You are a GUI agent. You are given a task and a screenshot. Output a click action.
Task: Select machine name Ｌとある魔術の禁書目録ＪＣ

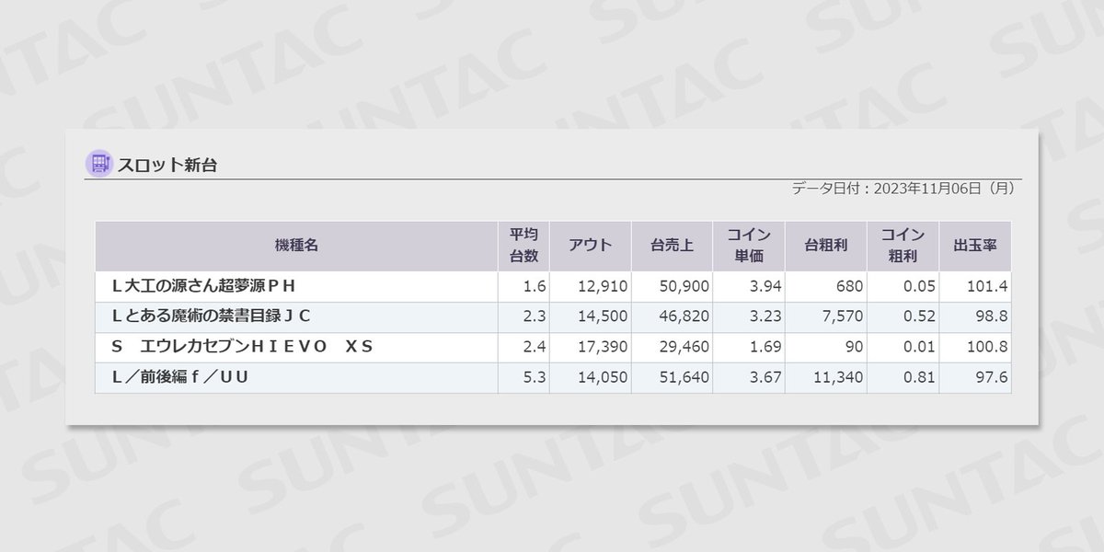pyautogui.click(x=211, y=316)
